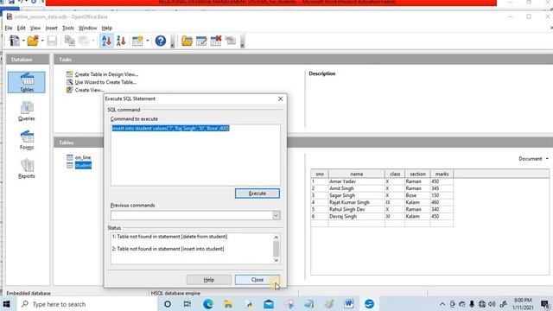The height and width of the screenshot is (311, 553).
Task: Click the Delete table icon
Action: click(216, 41)
